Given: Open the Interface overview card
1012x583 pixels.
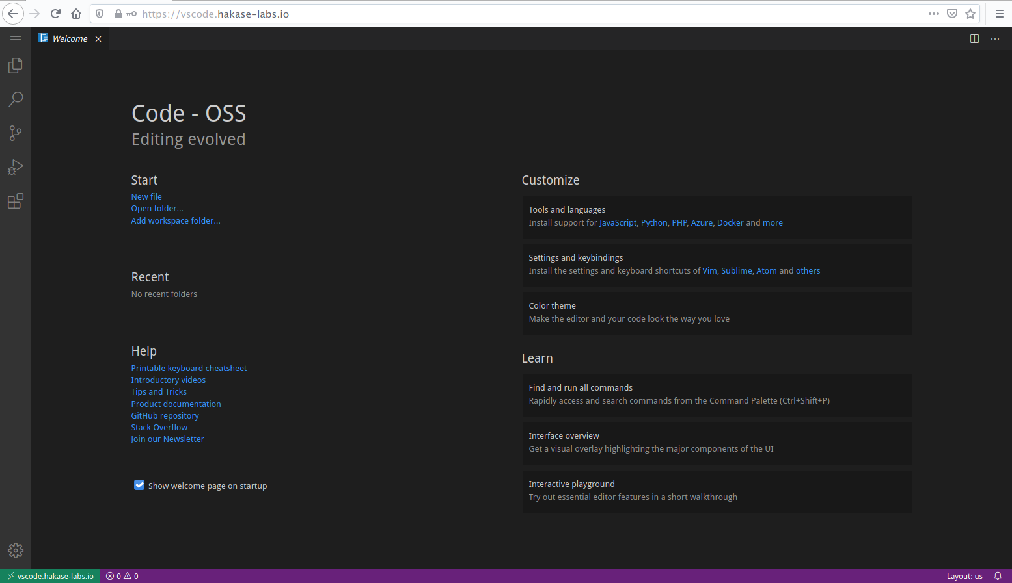Looking at the screenshot, I should [x=717, y=443].
